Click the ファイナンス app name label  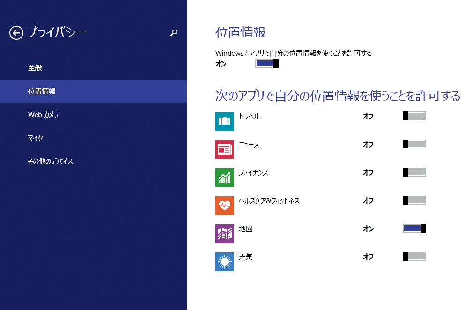point(253,173)
